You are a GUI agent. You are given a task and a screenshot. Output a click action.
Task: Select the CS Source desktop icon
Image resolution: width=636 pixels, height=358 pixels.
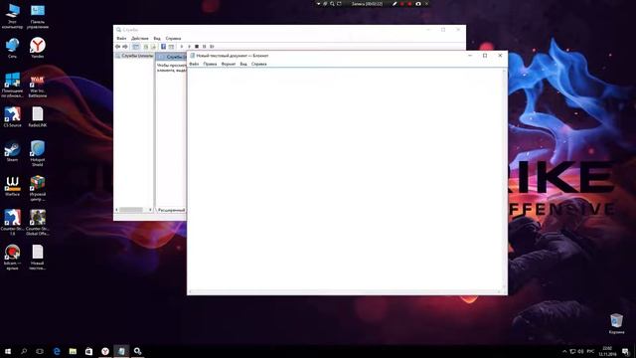click(12, 117)
